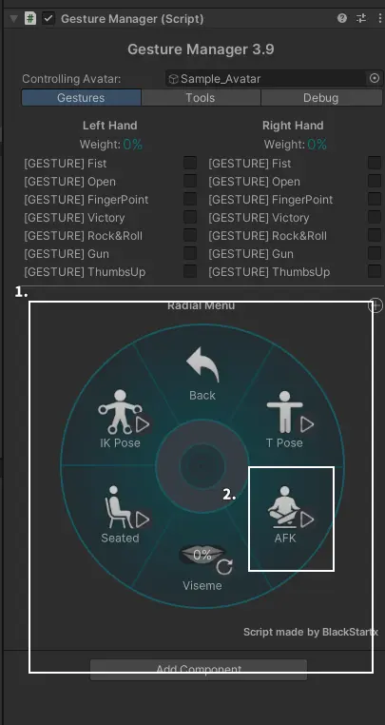Click the radial menu center joystick circle
The height and width of the screenshot is (725, 385).
point(202,466)
